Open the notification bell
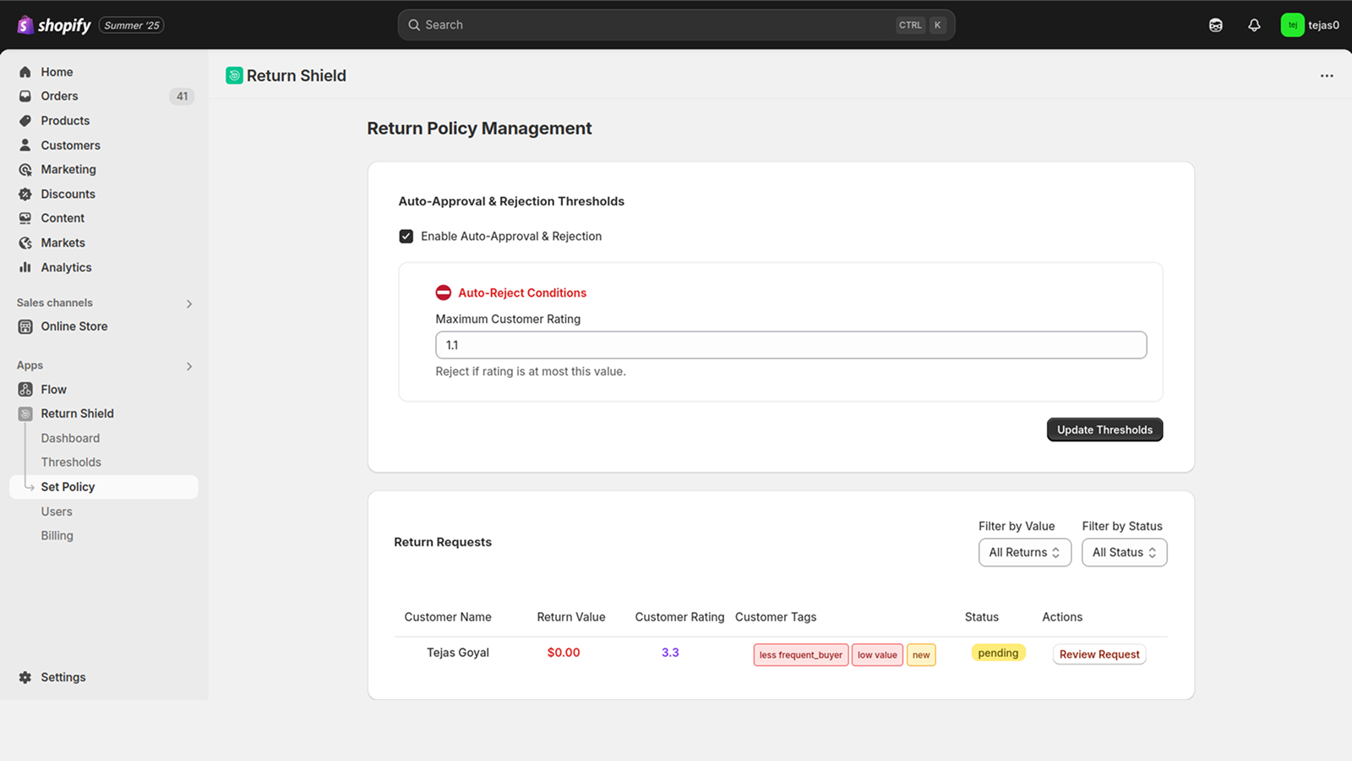 tap(1254, 25)
